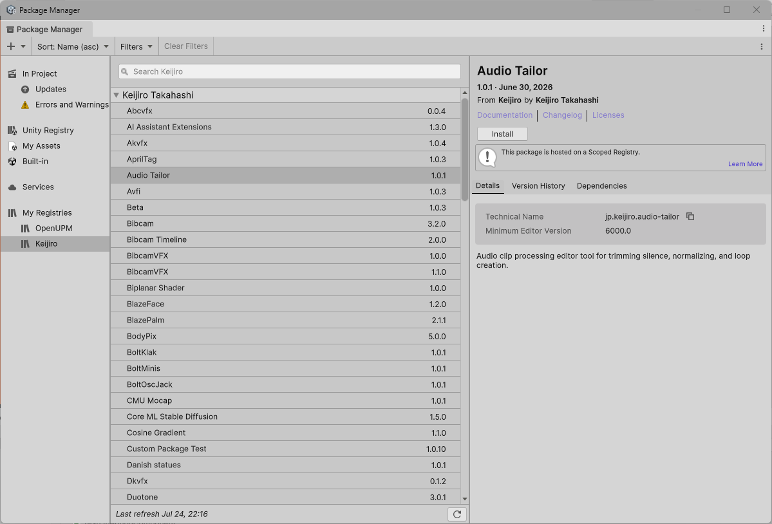Select the BodyPix package row
This screenshot has width=772, height=524.
pos(286,336)
